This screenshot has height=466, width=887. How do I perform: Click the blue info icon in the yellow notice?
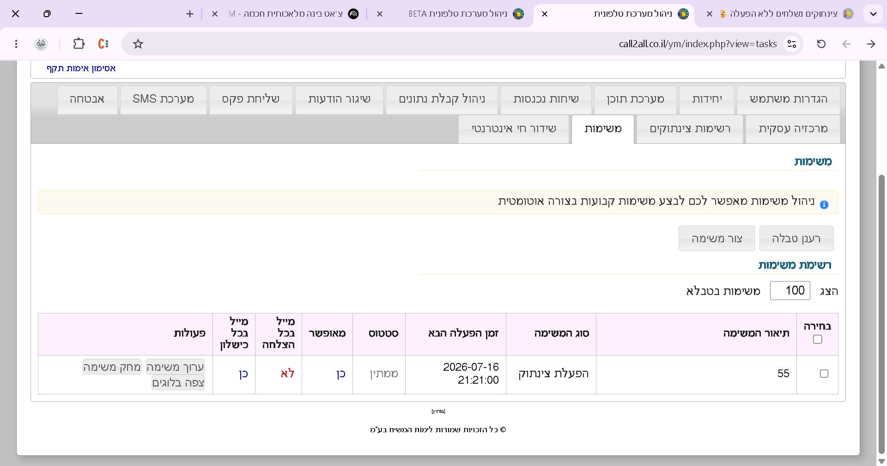824,204
